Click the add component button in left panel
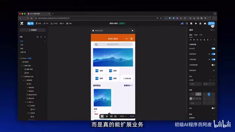Screen dimensions: 235x132 coord(33,30)
